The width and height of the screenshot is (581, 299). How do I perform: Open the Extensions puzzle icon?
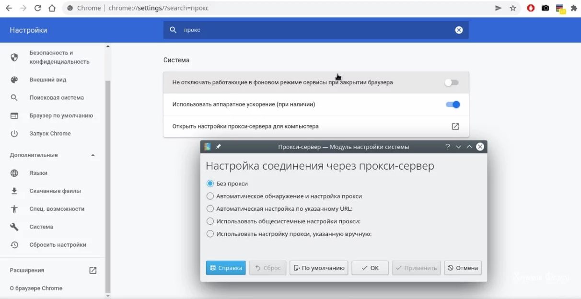pos(574,8)
